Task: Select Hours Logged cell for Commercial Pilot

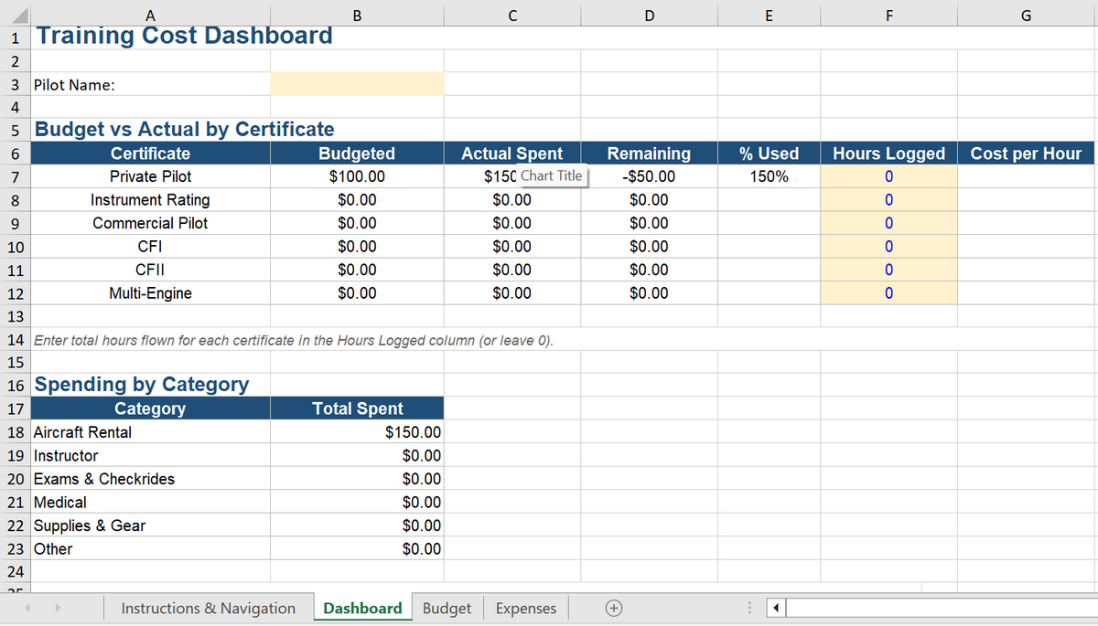Action: 888,223
